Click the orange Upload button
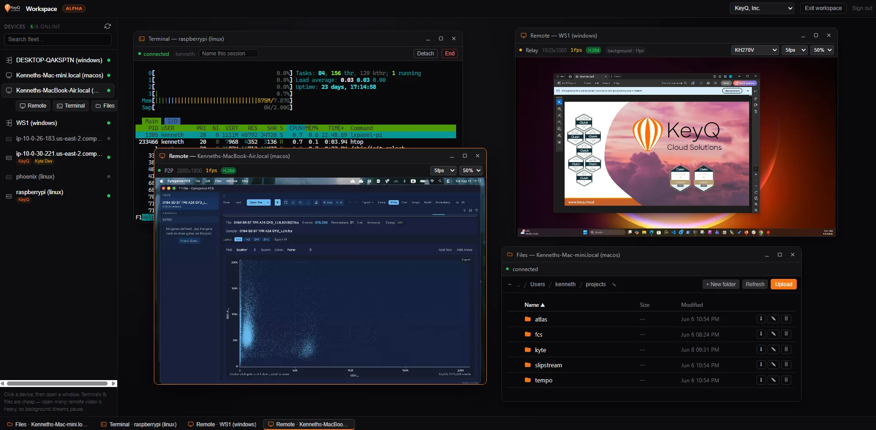 click(x=784, y=284)
